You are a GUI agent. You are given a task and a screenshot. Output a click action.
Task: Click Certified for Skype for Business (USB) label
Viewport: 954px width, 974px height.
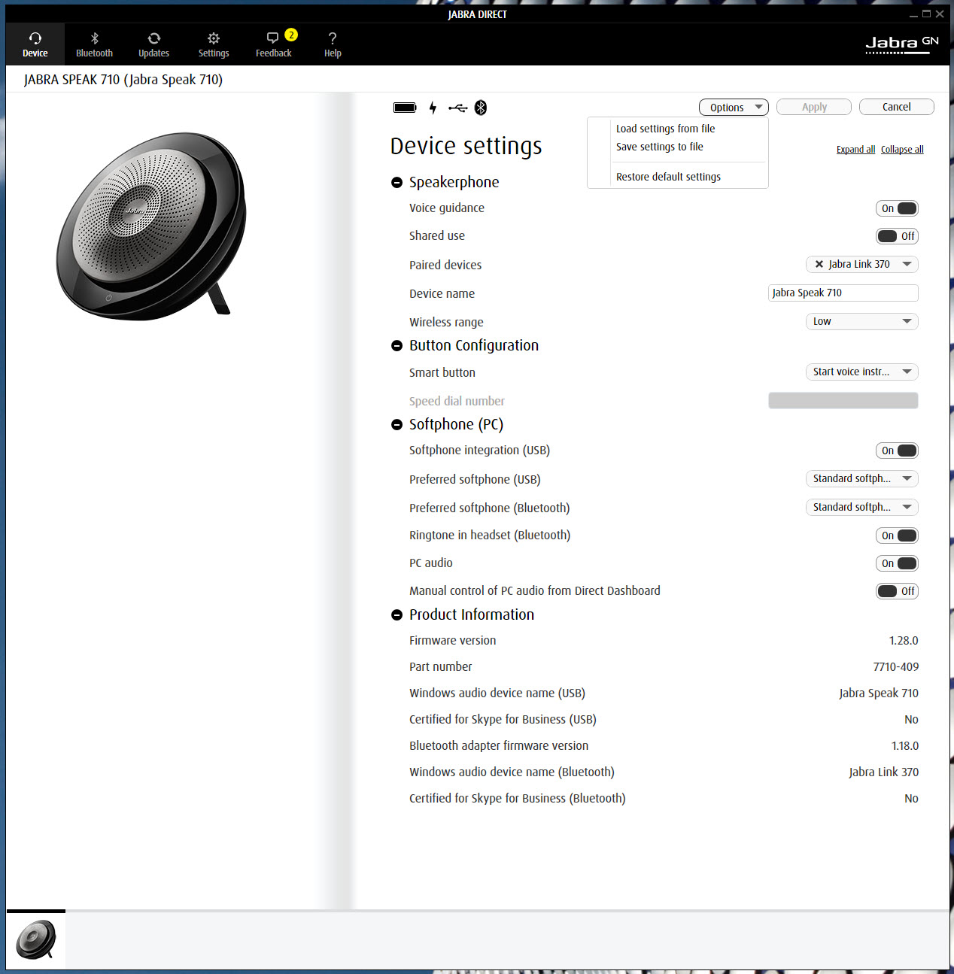pos(503,720)
